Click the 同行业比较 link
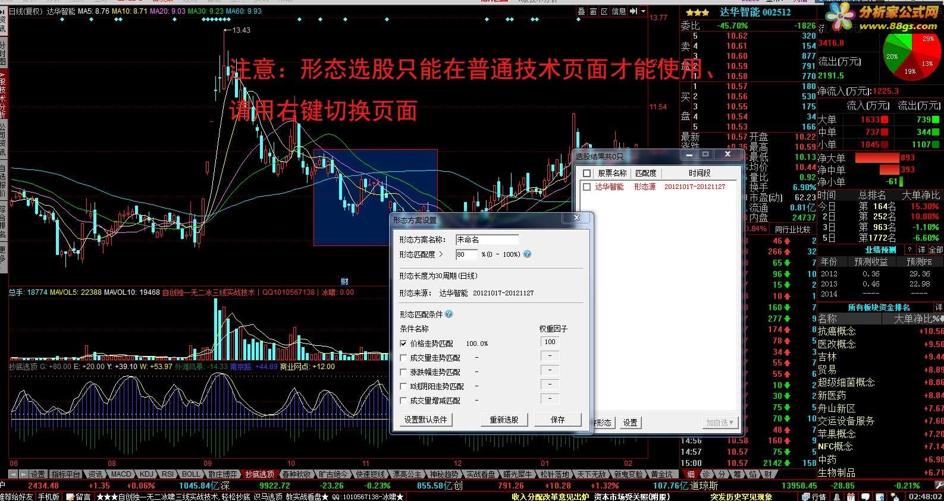Image resolution: width=944 pixels, height=501 pixels. (792, 229)
